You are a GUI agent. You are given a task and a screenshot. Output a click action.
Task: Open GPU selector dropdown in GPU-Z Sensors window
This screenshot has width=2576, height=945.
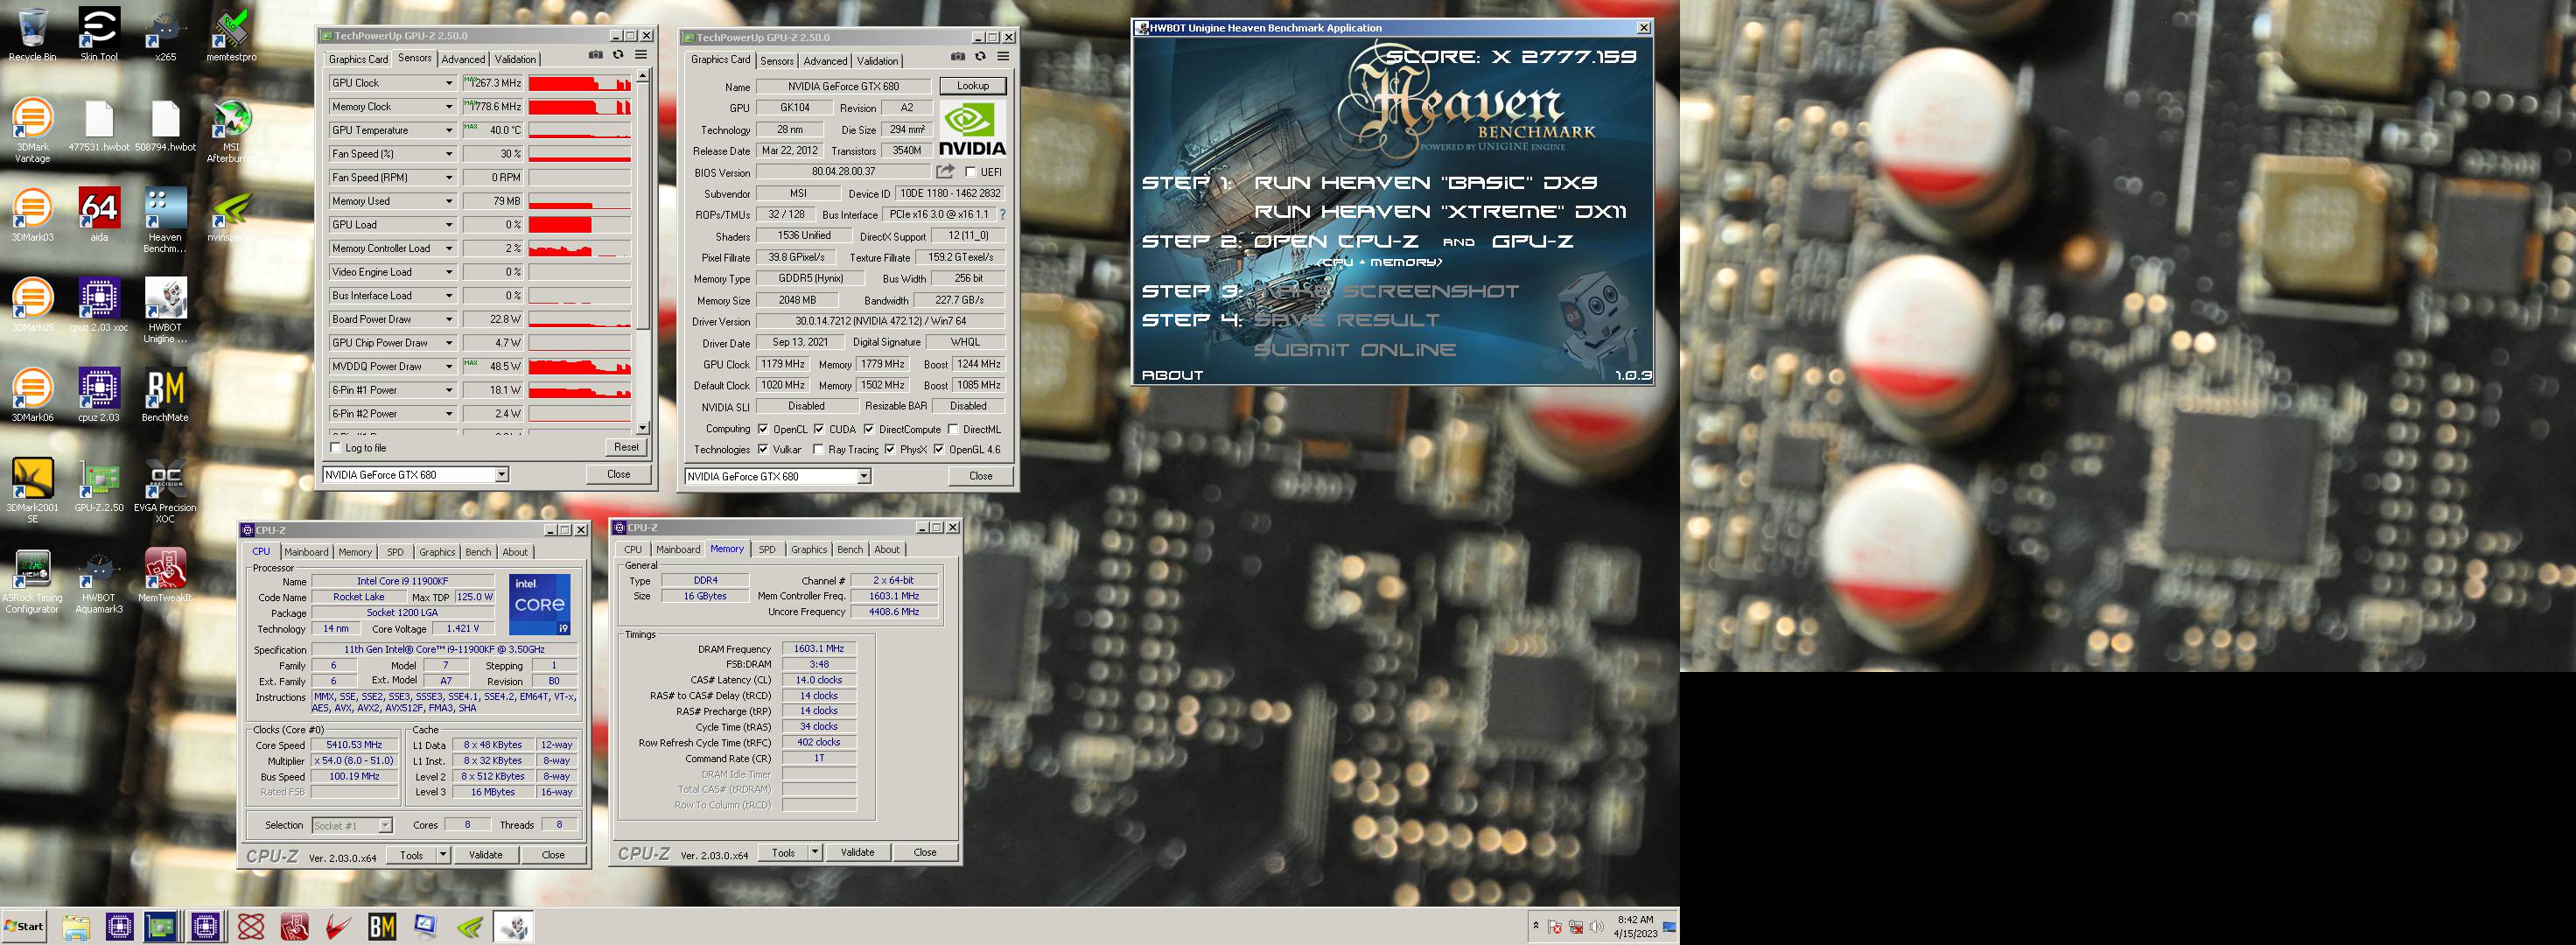click(501, 475)
